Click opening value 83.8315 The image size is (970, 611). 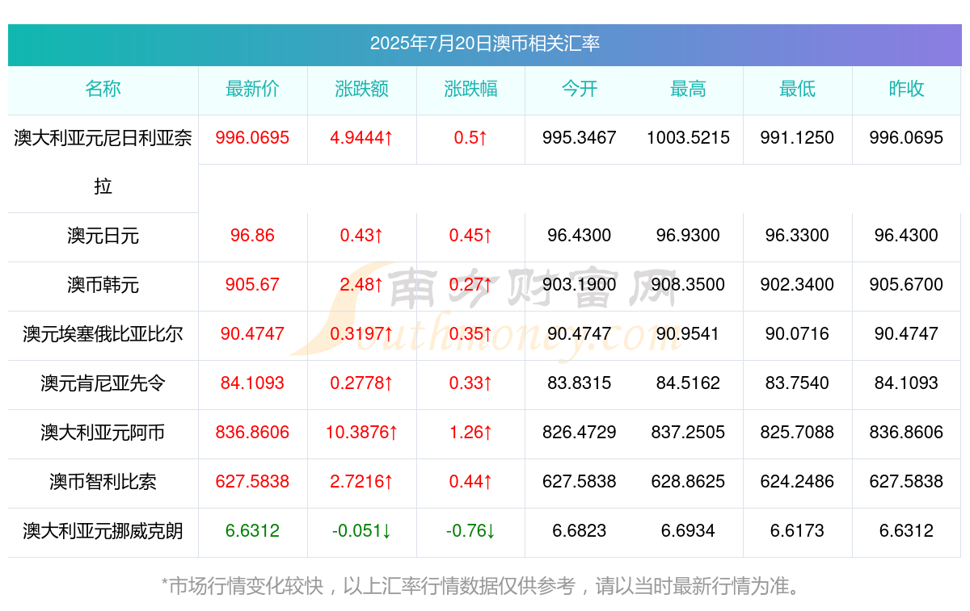[x=580, y=383]
